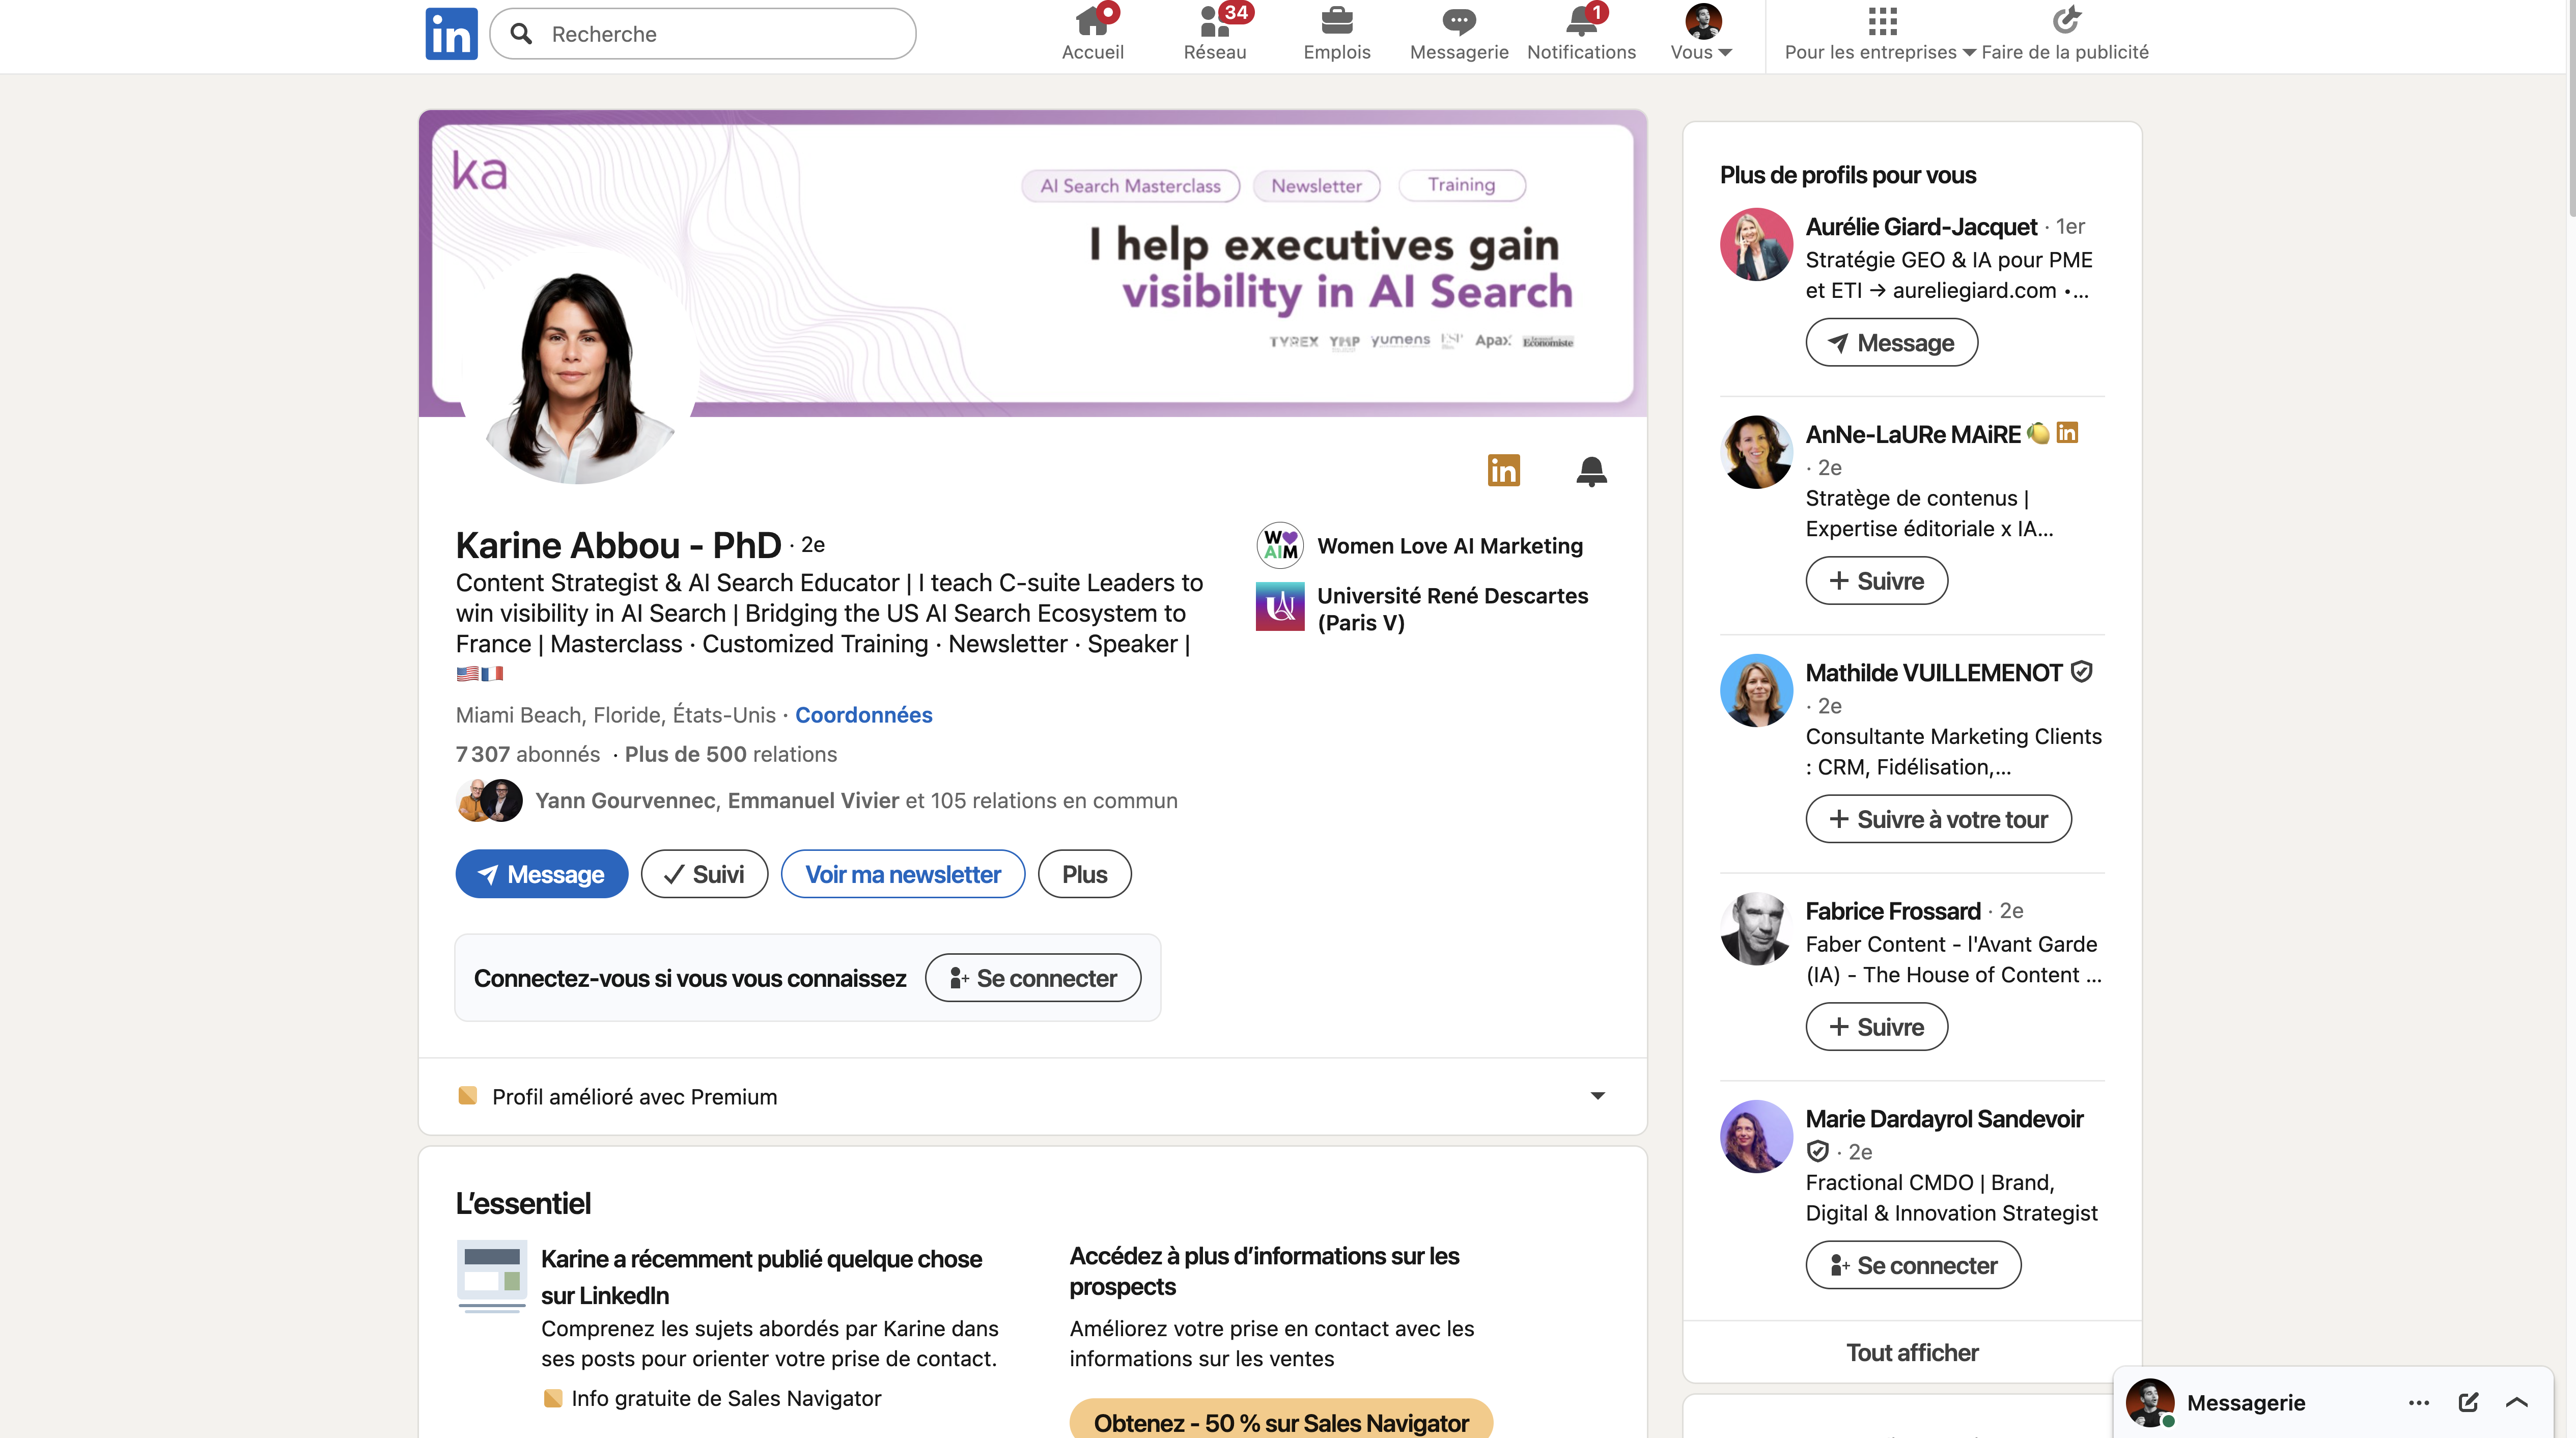The width and height of the screenshot is (2576, 1438).
Task: Open the Coordonnées contact info link
Action: pyautogui.click(x=863, y=715)
